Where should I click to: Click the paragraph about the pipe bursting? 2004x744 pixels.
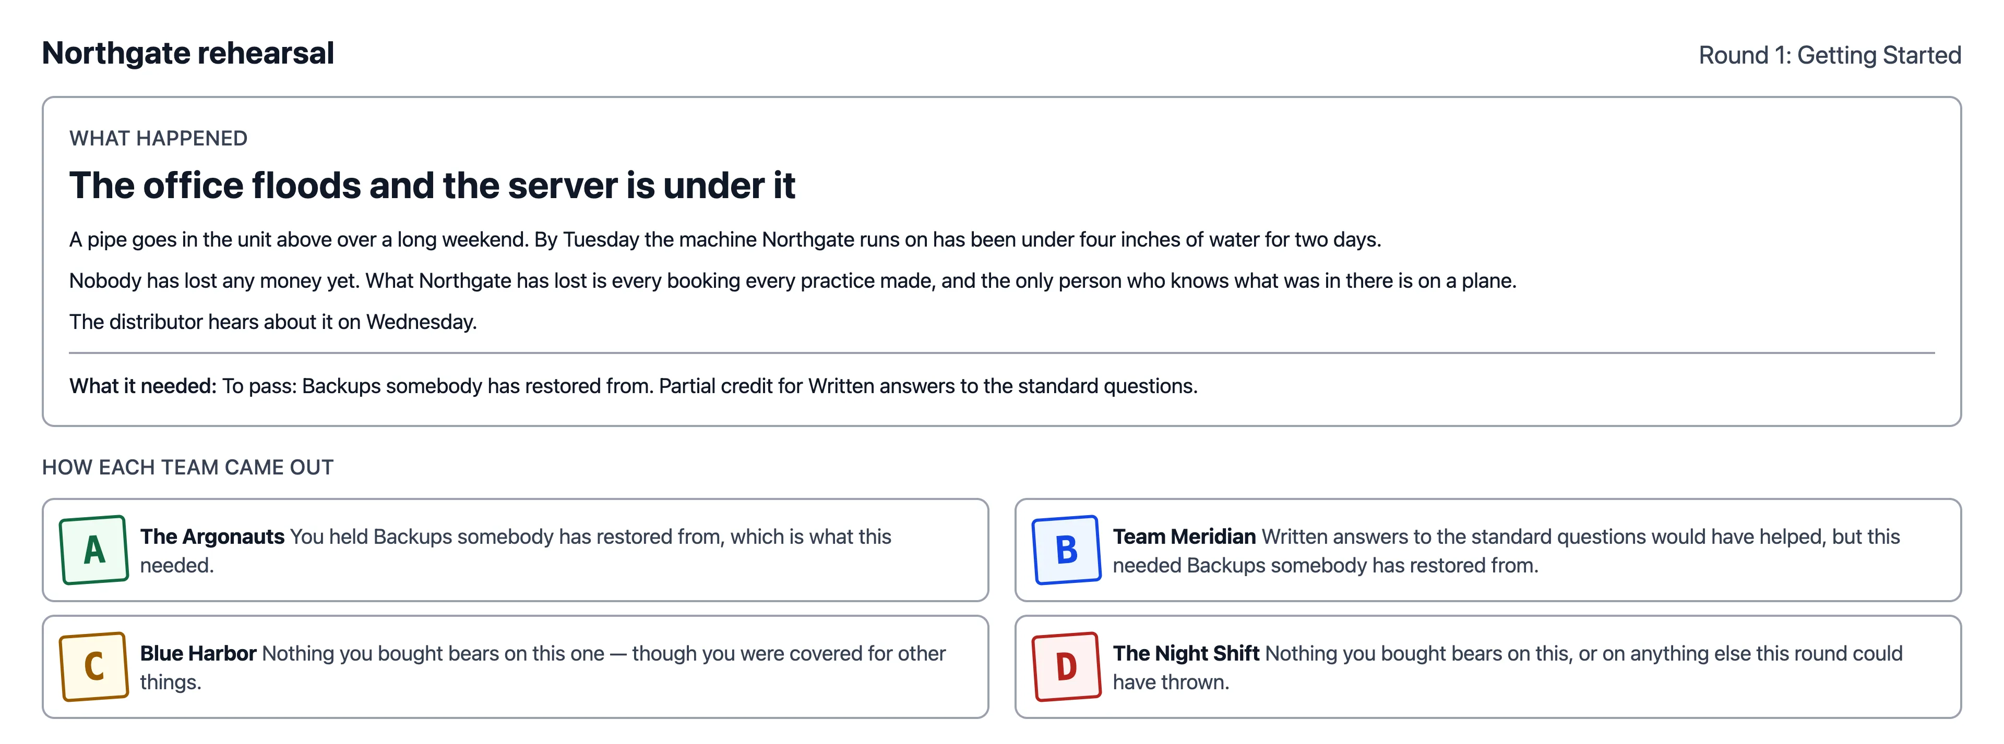(725, 239)
